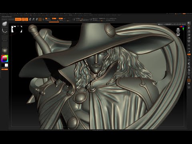Select the right-shelf Rotate view icon
This screenshot has height=144, width=192.
point(189,70)
